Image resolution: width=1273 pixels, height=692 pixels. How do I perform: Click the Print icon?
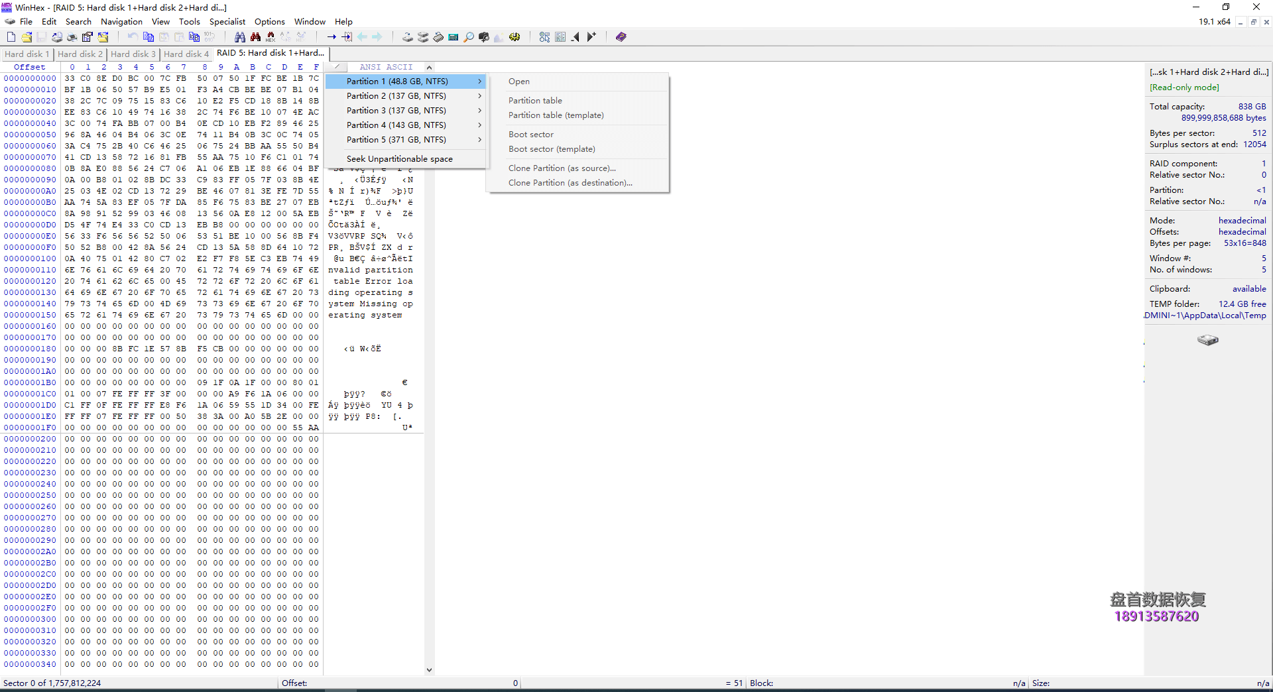click(x=72, y=37)
